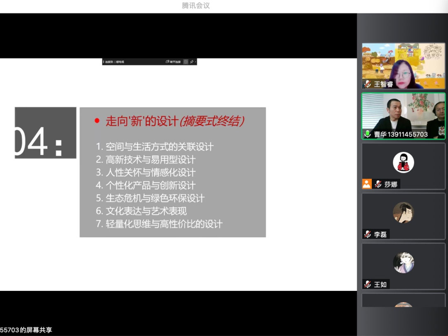Select 王如's participant tile
This screenshot has width=448, height=336.
click(x=403, y=266)
